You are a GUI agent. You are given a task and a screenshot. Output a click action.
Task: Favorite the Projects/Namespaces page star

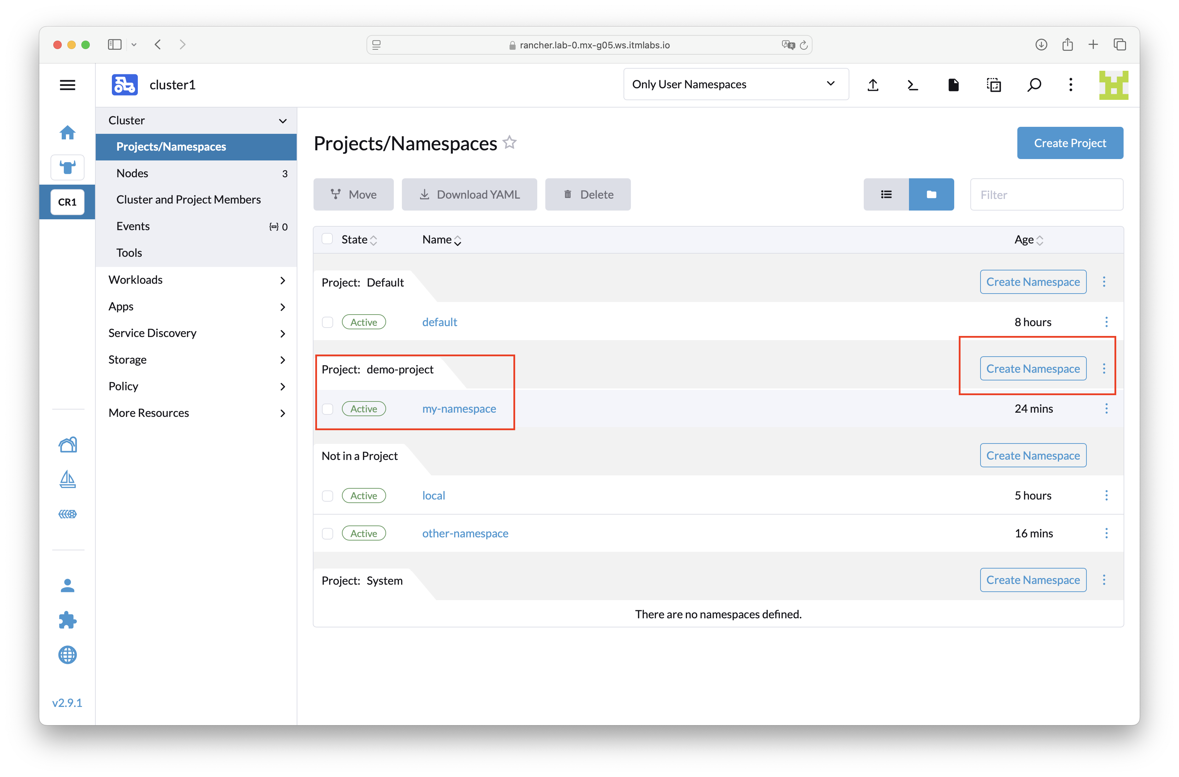(x=510, y=143)
